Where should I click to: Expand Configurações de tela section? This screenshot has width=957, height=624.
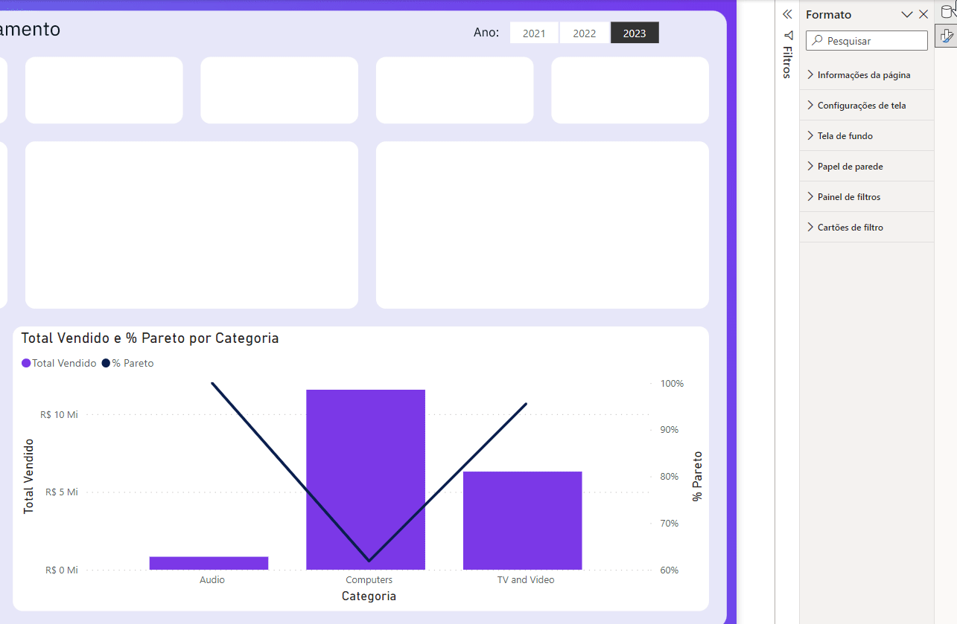coord(867,106)
